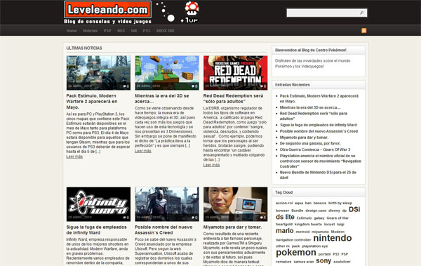Open sidebar entry Playstation anuncia el nombre oficial
421x266 pixels.
coord(321,161)
